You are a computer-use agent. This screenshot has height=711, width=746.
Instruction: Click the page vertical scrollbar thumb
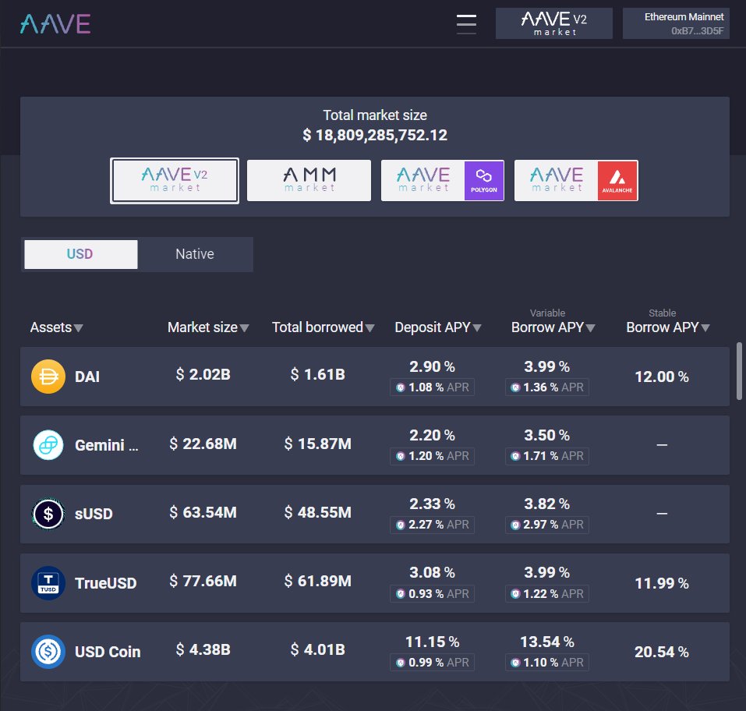pos(739,371)
